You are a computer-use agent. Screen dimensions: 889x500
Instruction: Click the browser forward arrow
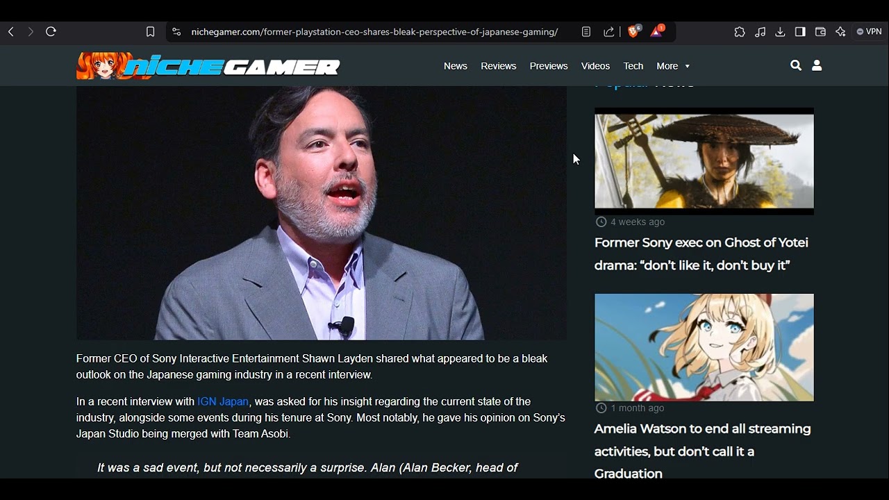point(30,32)
